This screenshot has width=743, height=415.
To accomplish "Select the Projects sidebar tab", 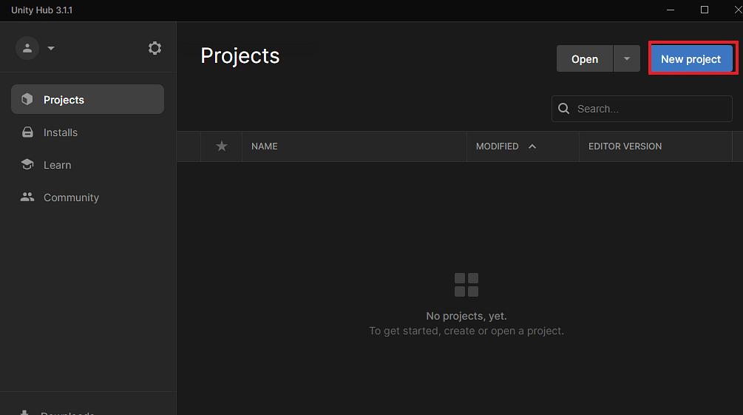I will pyautogui.click(x=88, y=99).
